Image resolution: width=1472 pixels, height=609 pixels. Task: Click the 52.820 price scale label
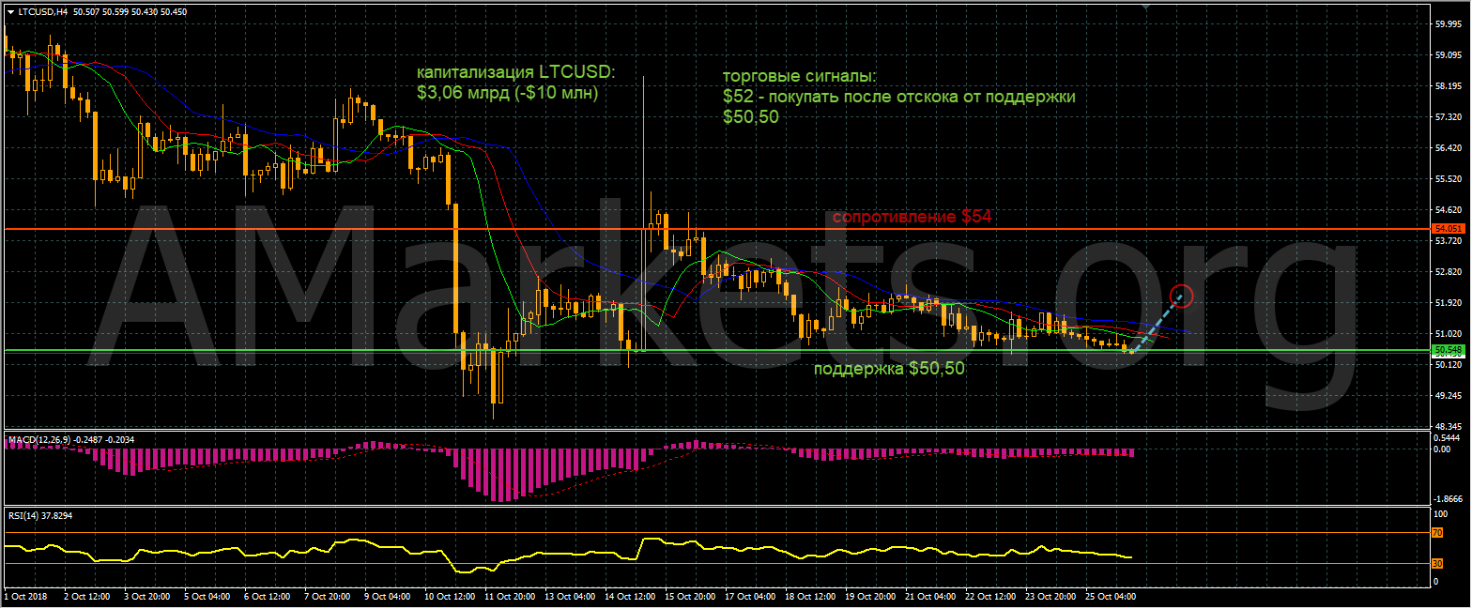tap(1447, 271)
